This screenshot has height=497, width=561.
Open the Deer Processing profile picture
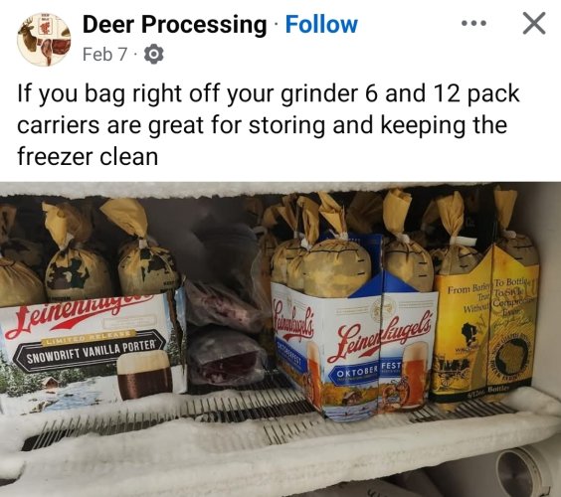tap(44, 40)
